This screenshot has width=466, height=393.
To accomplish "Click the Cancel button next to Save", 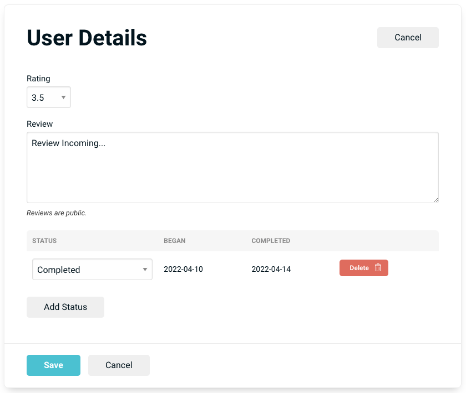I will point(119,365).
